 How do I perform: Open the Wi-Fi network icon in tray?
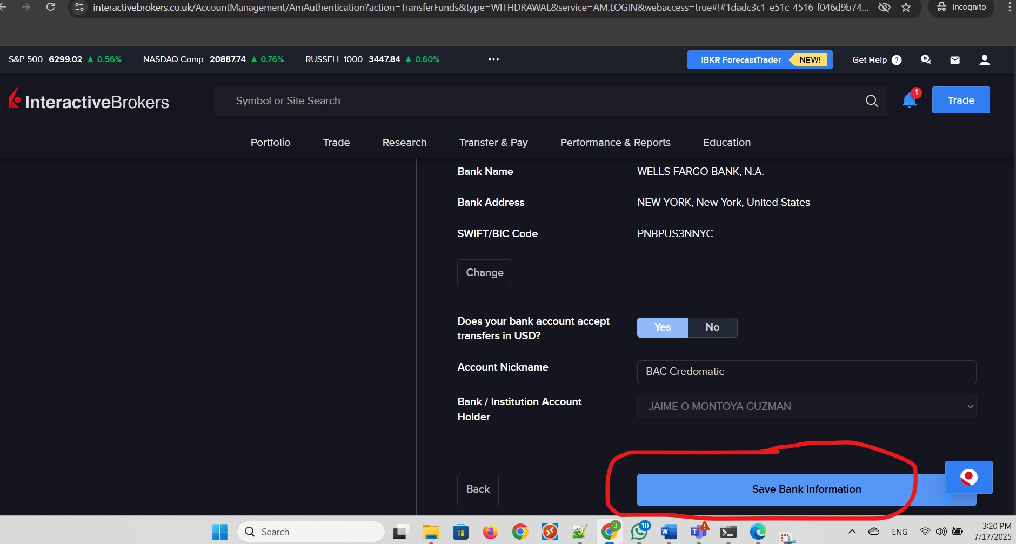coord(925,532)
